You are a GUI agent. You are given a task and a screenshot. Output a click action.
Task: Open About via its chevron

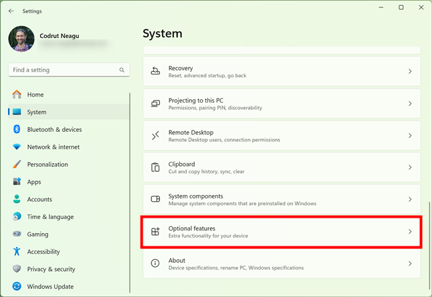[x=410, y=264]
